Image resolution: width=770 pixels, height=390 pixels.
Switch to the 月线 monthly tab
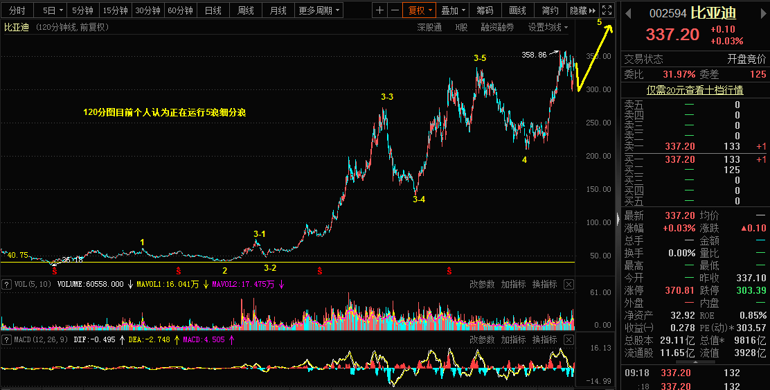[278, 10]
